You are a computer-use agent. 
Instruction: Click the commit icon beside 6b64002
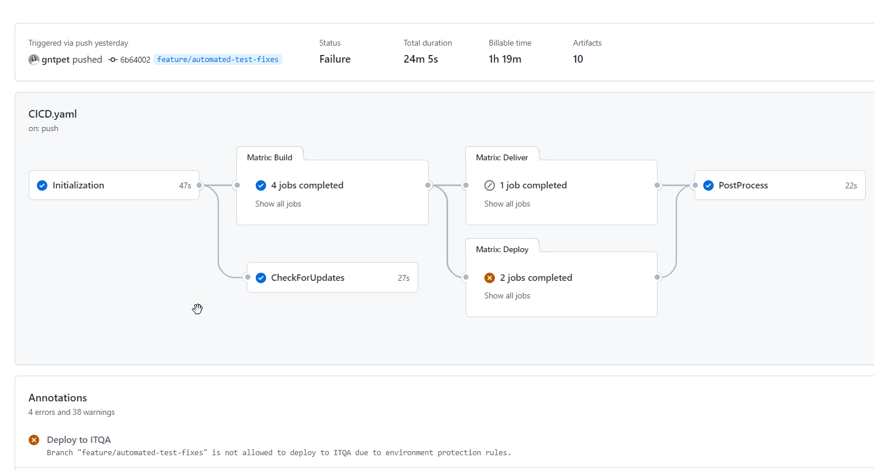click(x=112, y=59)
